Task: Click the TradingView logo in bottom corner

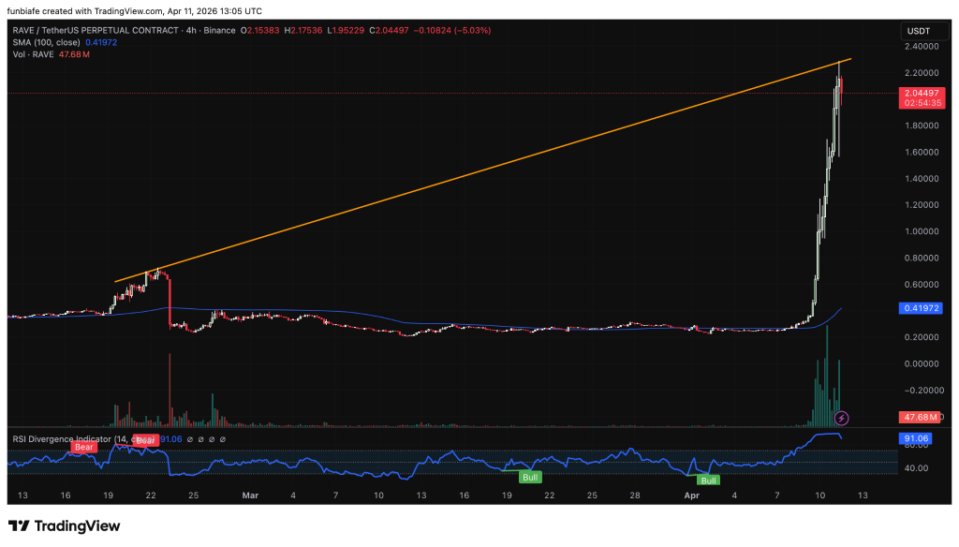Action: [58, 525]
